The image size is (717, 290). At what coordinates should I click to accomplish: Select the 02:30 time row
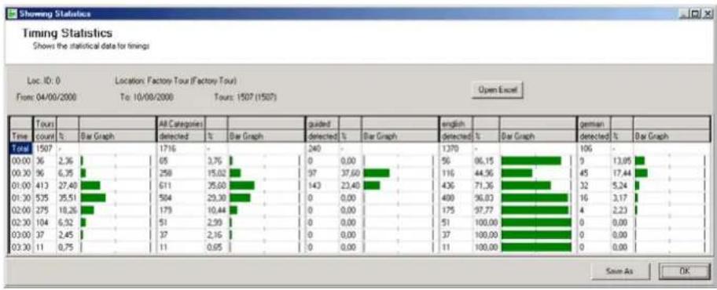(21, 223)
